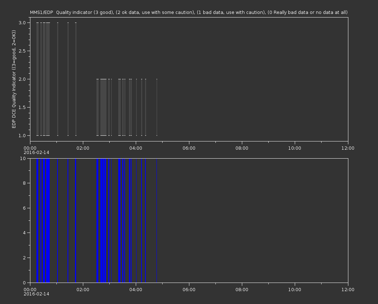378x304 pixels.
Task: Click the 6 tick label on blue plot
Action: tap(24, 208)
